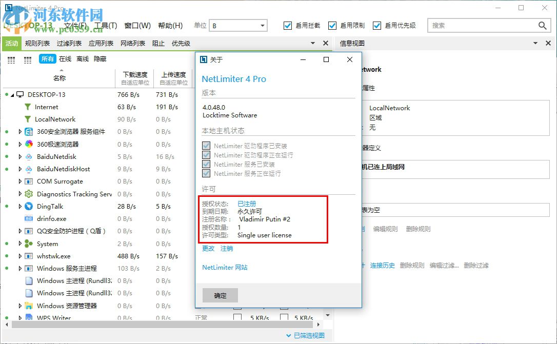Uncheck the 启用限制 option
This screenshot has width=557, height=344.
point(331,25)
